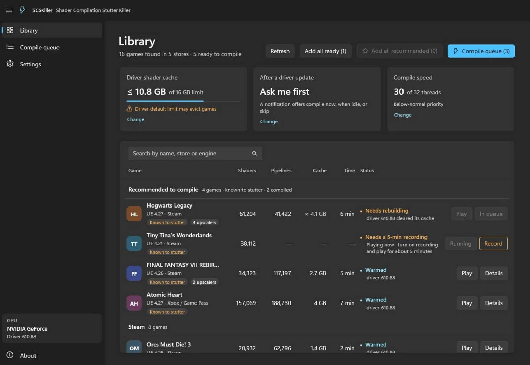
Task: Focus the search by name, store or engine field
Action: pyautogui.click(x=195, y=153)
